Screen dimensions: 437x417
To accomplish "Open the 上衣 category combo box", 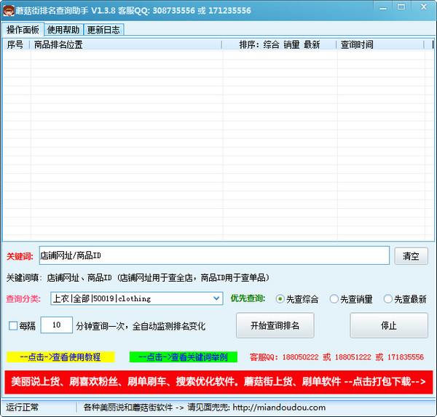I will pyautogui.click(x=131, y=298).
